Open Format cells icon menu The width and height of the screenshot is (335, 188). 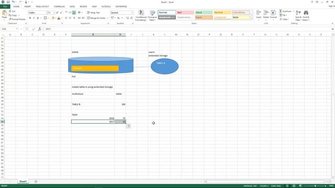[273, 15]
